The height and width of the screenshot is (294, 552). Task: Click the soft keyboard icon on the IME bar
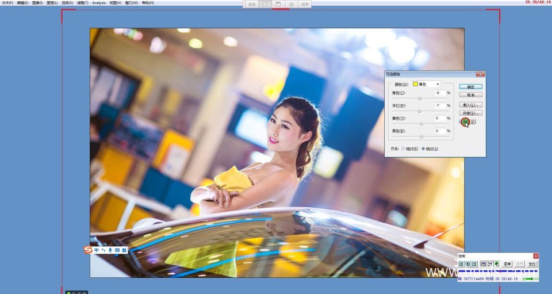tap(117, 250)
